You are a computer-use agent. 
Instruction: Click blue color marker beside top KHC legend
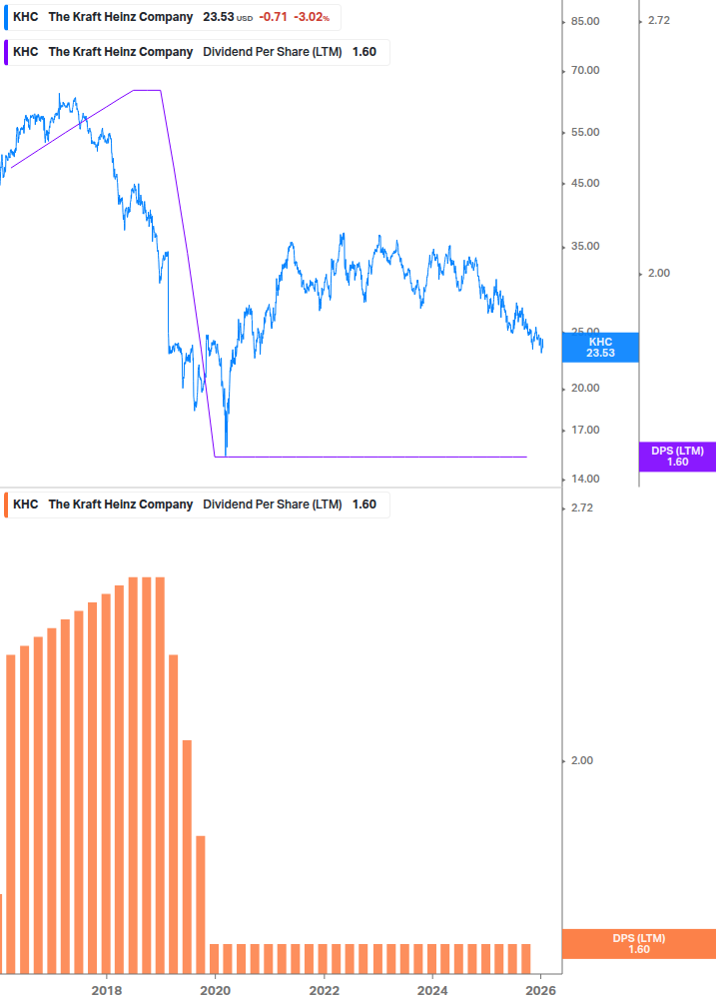point(6,18)
